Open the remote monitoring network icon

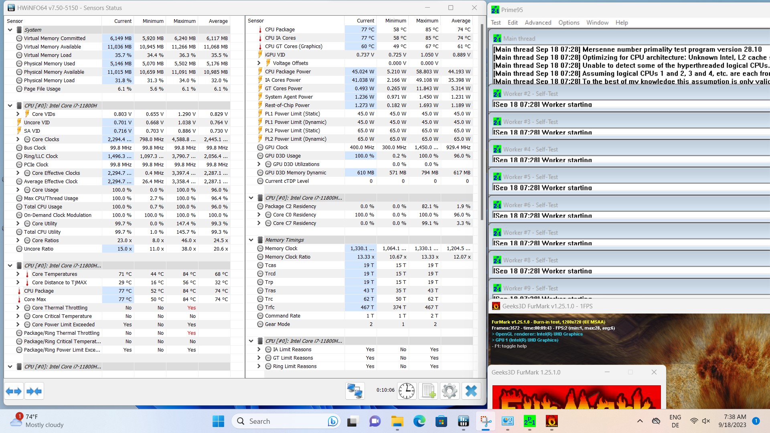(x=355, y=391)
